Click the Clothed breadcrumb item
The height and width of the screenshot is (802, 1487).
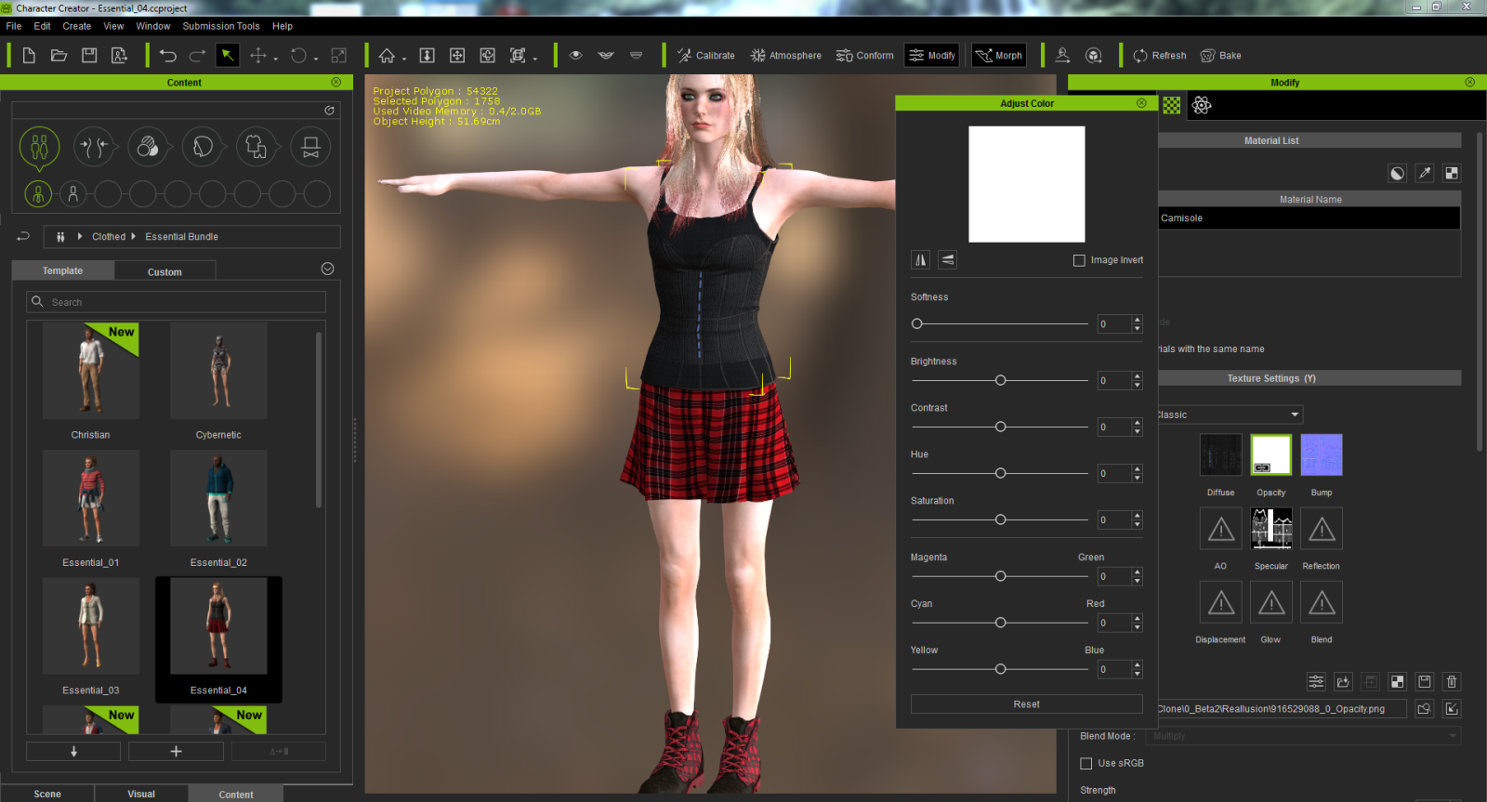click(x=109, y=237)
